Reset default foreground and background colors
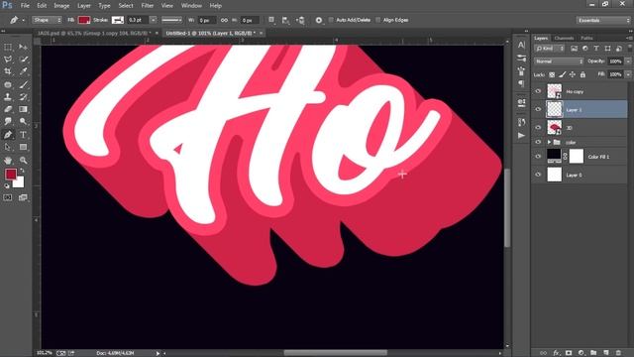This screenshot has height=357, width=634. tap(7, 185)
